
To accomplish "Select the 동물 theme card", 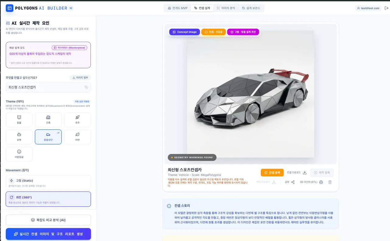I will click(19, 120).
